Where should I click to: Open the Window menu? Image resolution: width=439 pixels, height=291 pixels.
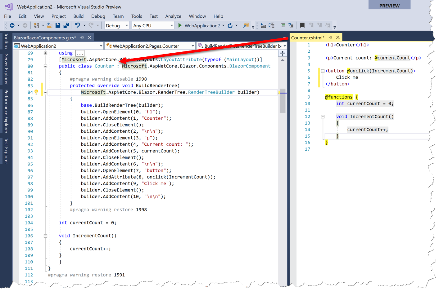coord(197,16)
